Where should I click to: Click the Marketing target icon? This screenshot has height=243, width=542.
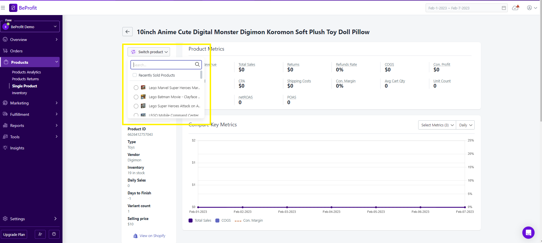[5, 103]
